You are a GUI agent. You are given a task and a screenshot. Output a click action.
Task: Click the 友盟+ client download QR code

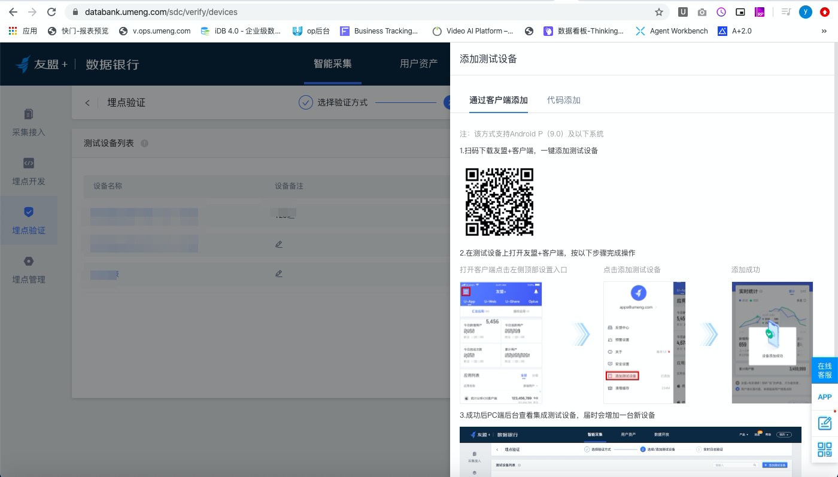point(499,202)
